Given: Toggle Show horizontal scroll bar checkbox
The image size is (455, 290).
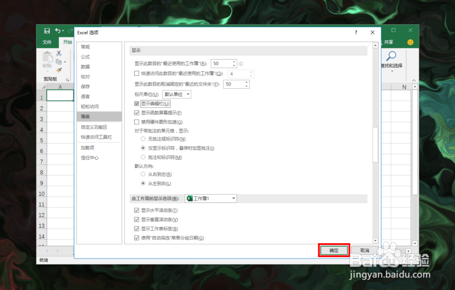Looking at the screenshot, I should 136,210.
